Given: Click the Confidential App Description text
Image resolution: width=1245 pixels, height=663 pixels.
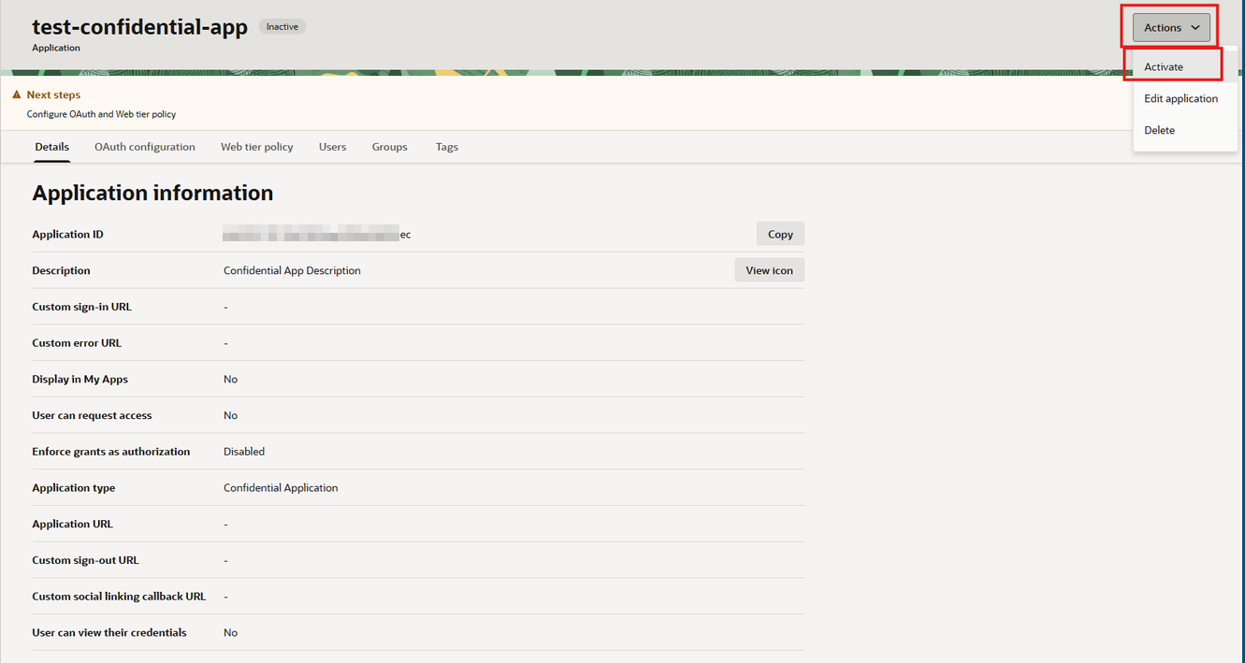Looking at the screenshot, I should [292, 270].
